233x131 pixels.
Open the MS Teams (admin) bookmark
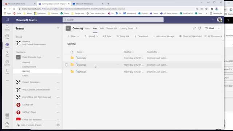point(169,13)
